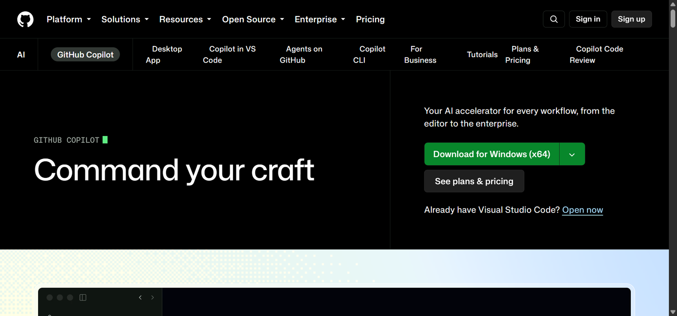Click the page vertical scrollbar thumb
Screen dimensions: 677x316
click(673, 19)
